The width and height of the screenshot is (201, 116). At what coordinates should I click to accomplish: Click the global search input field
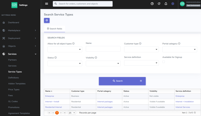click(83, 4)
